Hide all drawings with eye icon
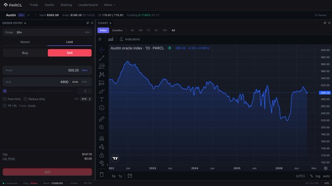 pyautogui.click(x=102, y=163)
